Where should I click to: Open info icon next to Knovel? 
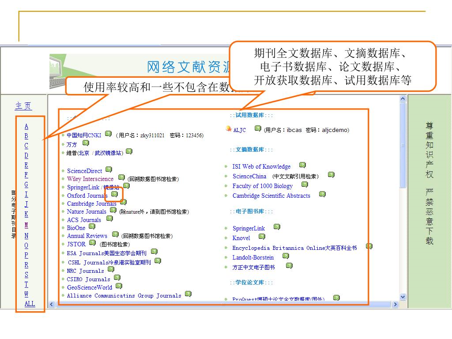point(262,237)
